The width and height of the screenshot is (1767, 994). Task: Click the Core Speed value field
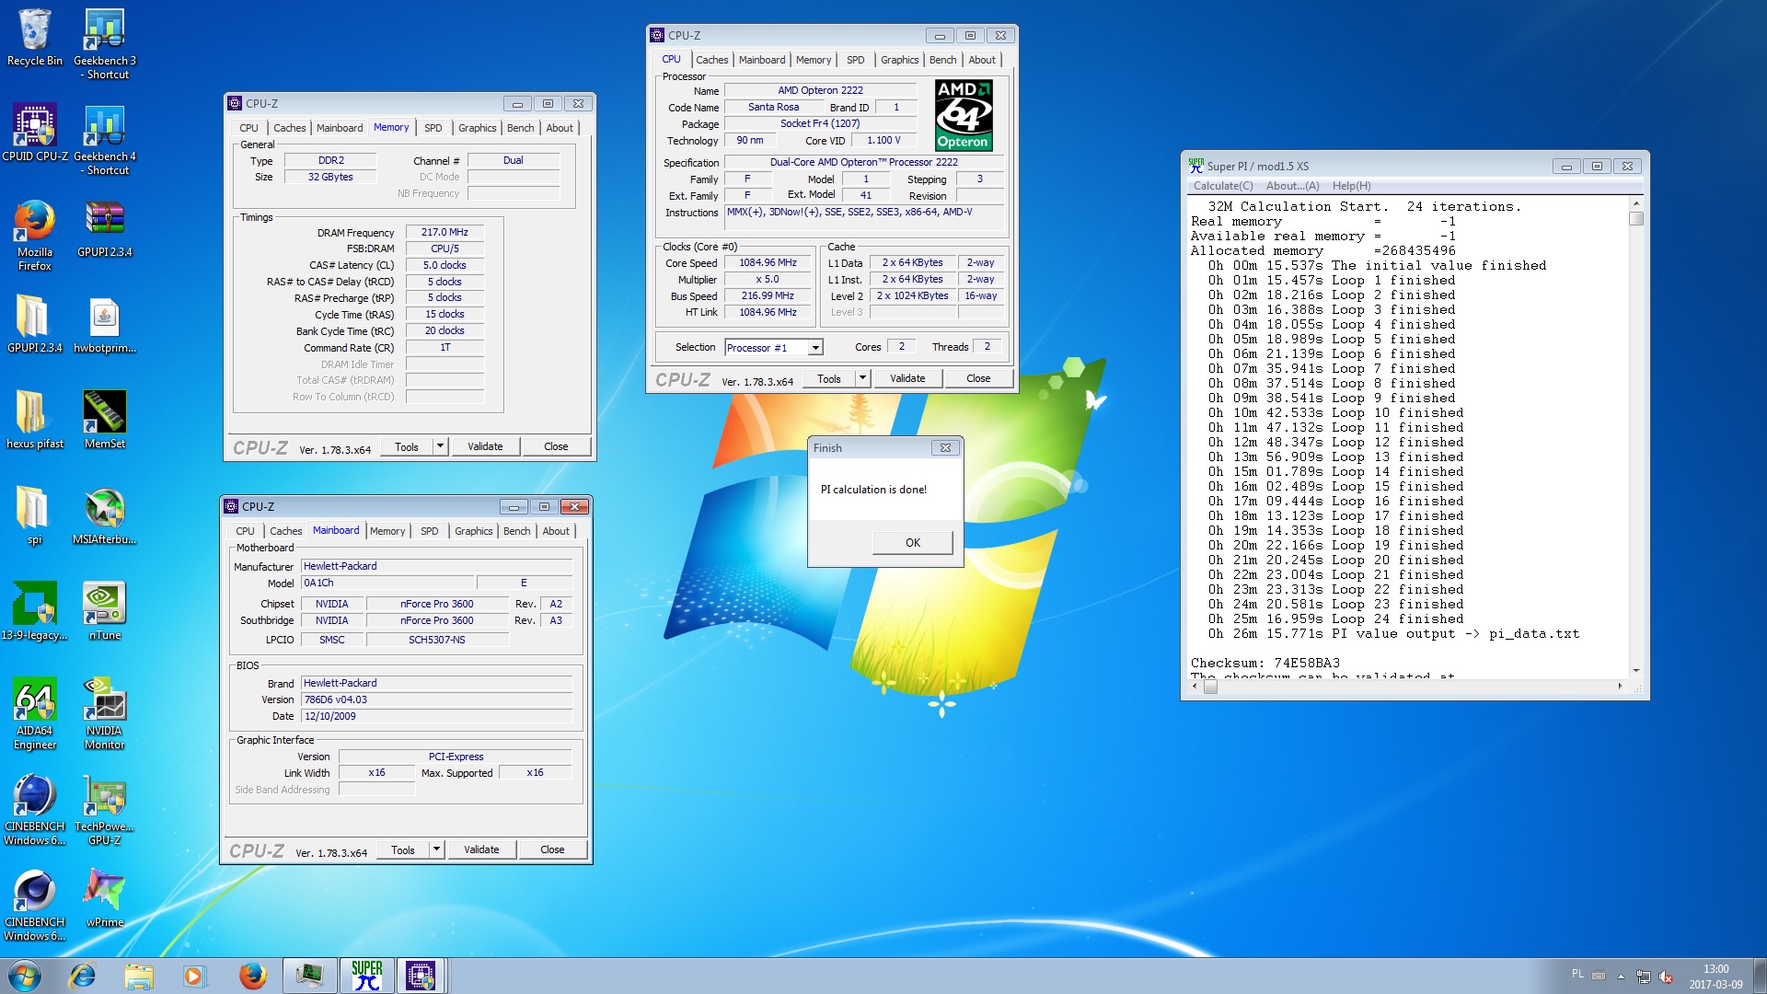point(768,263)
